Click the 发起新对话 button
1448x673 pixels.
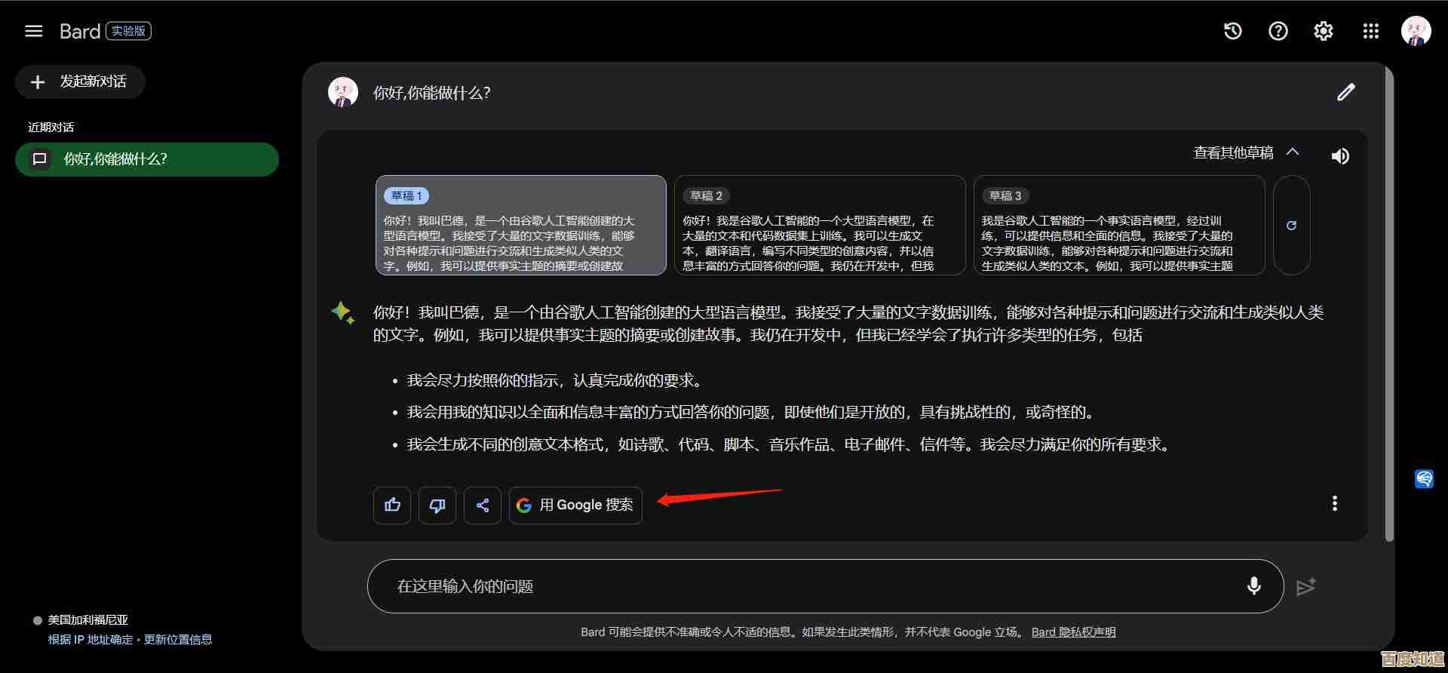80,81
